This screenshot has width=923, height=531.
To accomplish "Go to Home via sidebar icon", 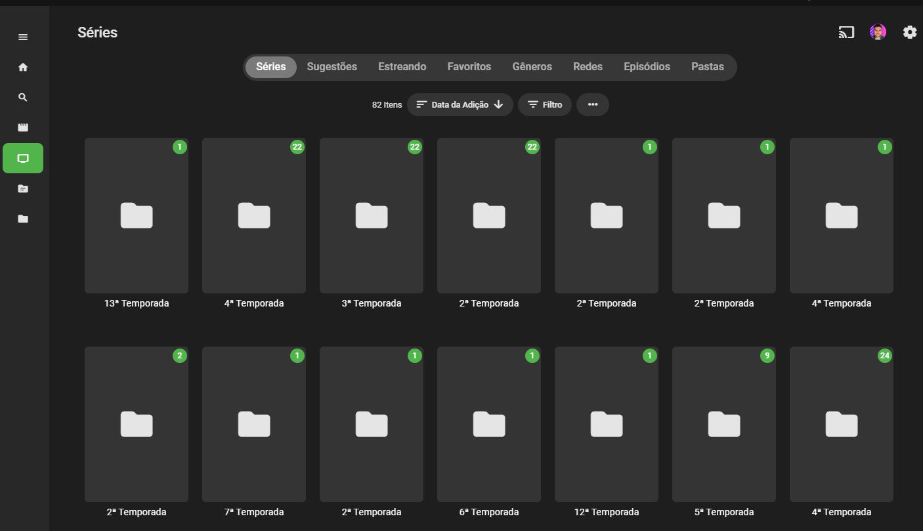I will [23, 67].
